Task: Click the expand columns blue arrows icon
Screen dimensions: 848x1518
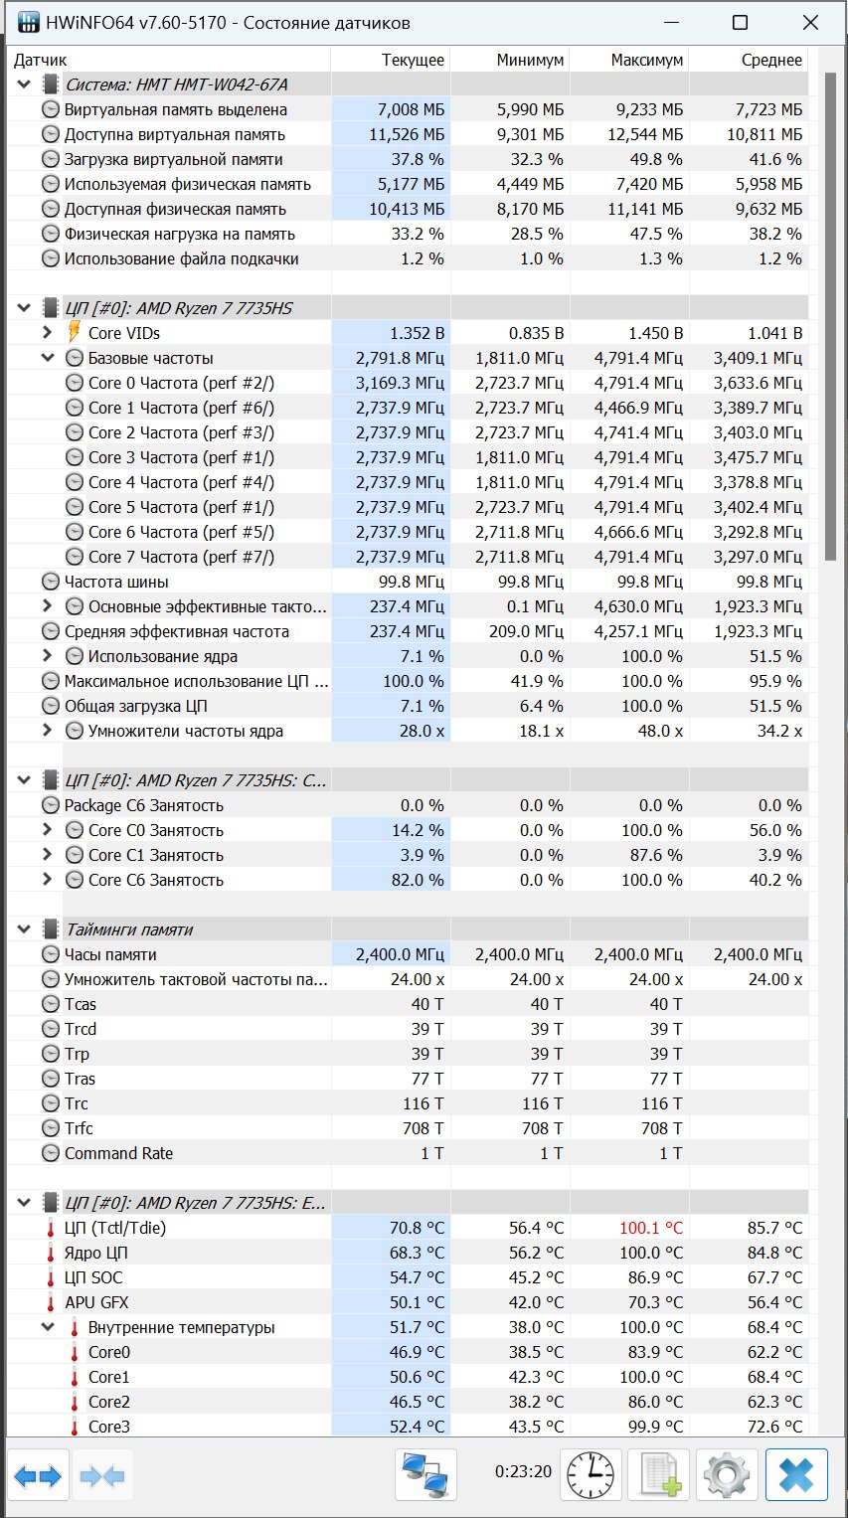Action: [x=39, y=1474]
